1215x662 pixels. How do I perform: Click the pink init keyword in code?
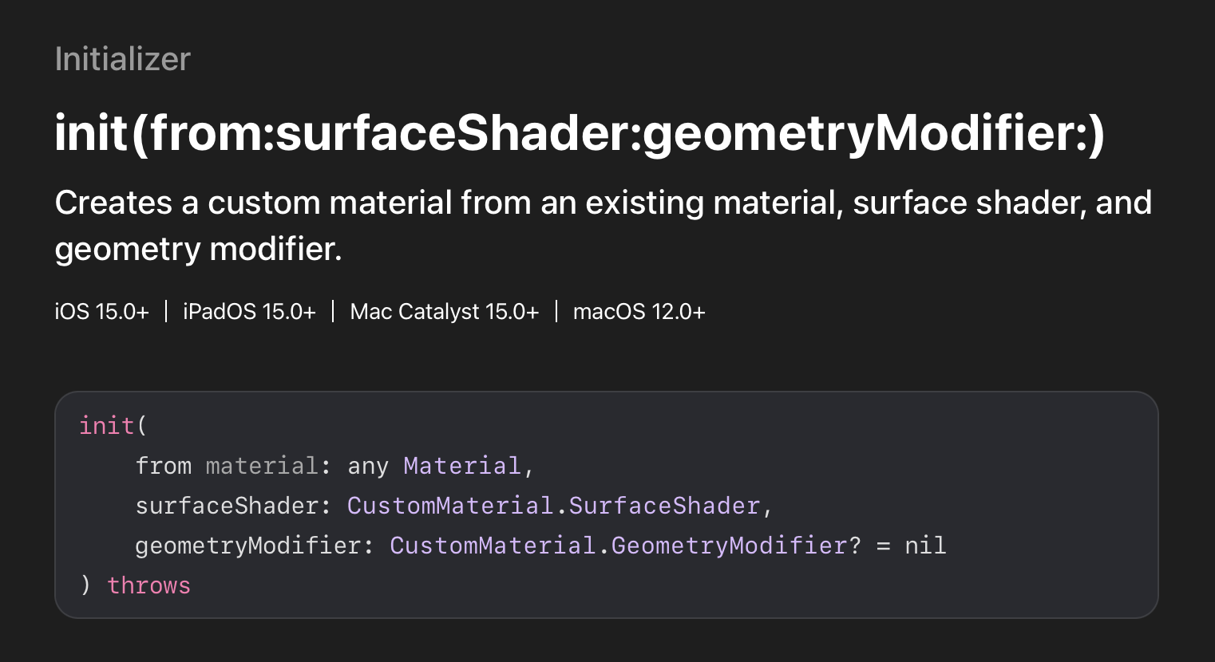coord(107,425)
